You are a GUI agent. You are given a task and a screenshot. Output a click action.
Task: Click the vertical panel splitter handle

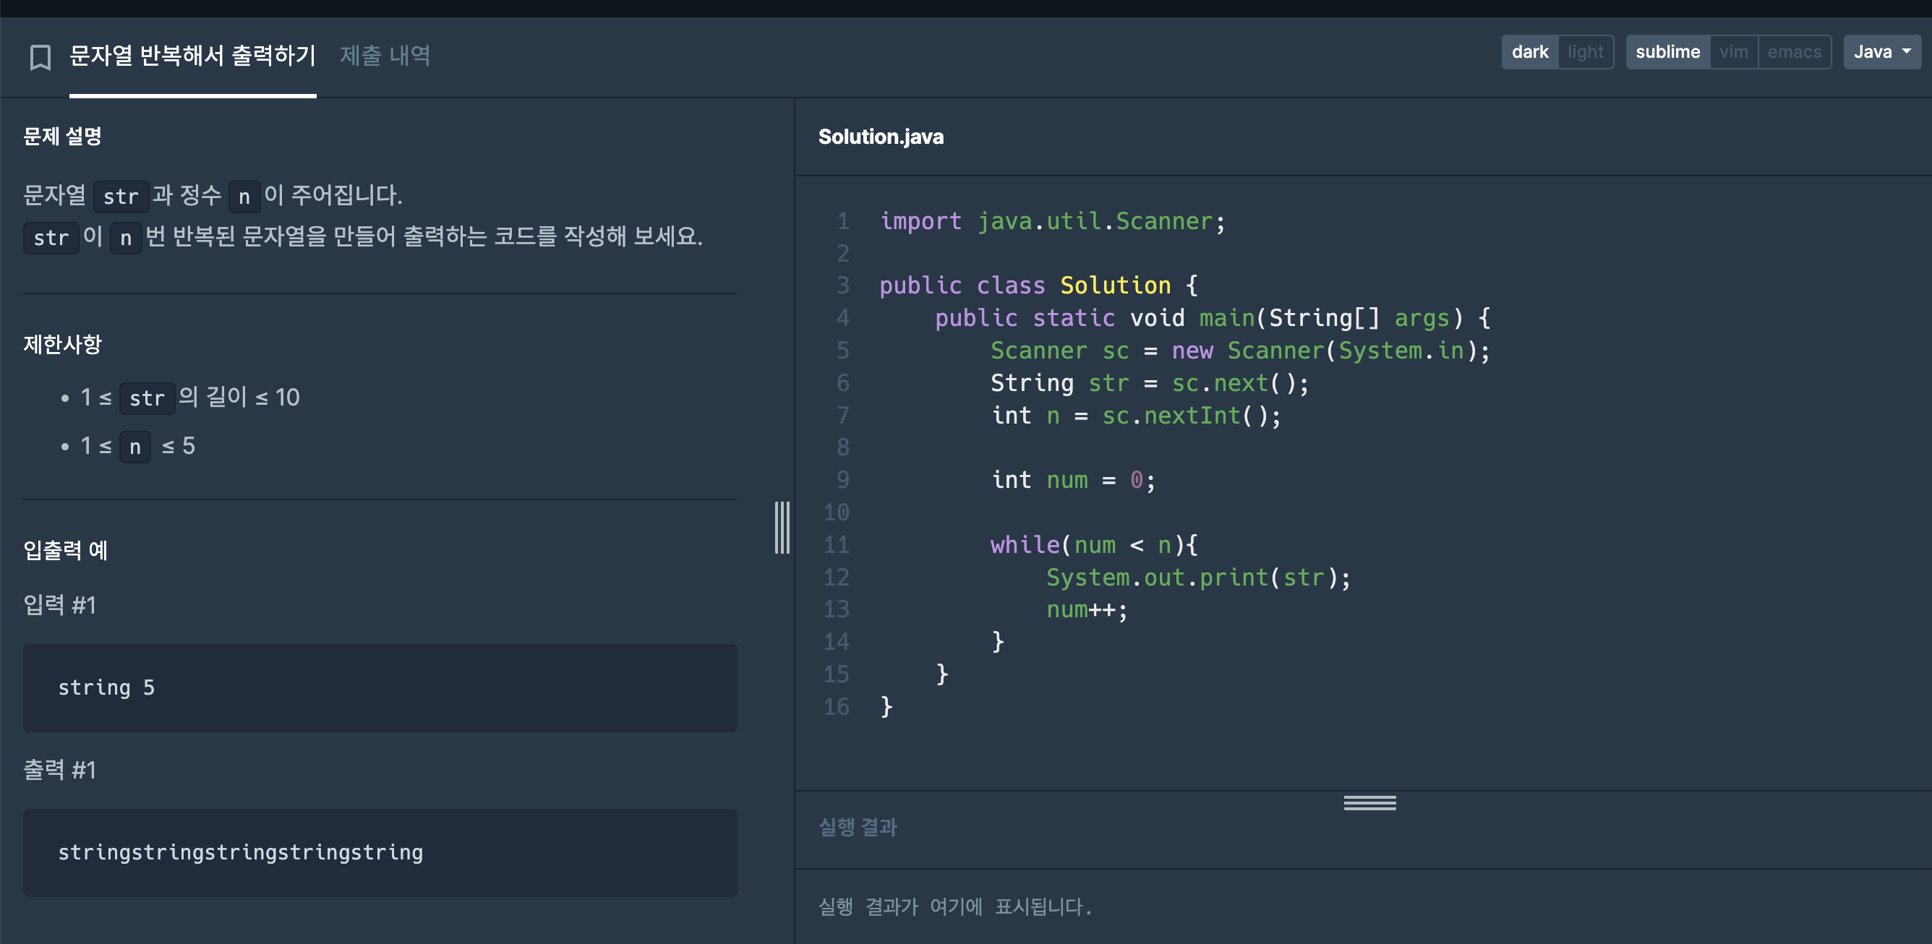pos(782,528)
